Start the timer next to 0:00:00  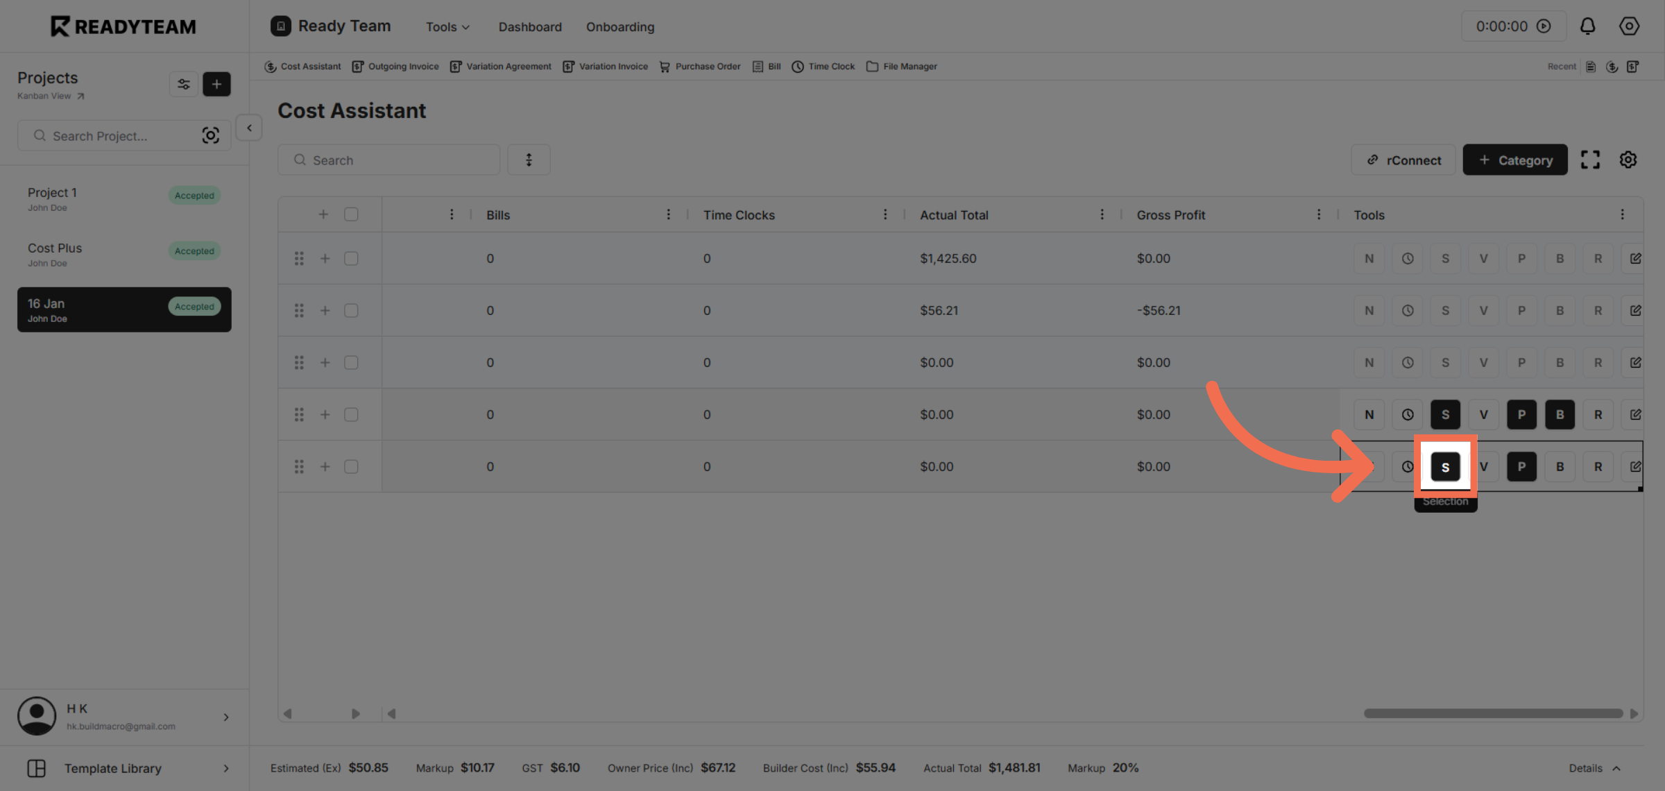1543,26
